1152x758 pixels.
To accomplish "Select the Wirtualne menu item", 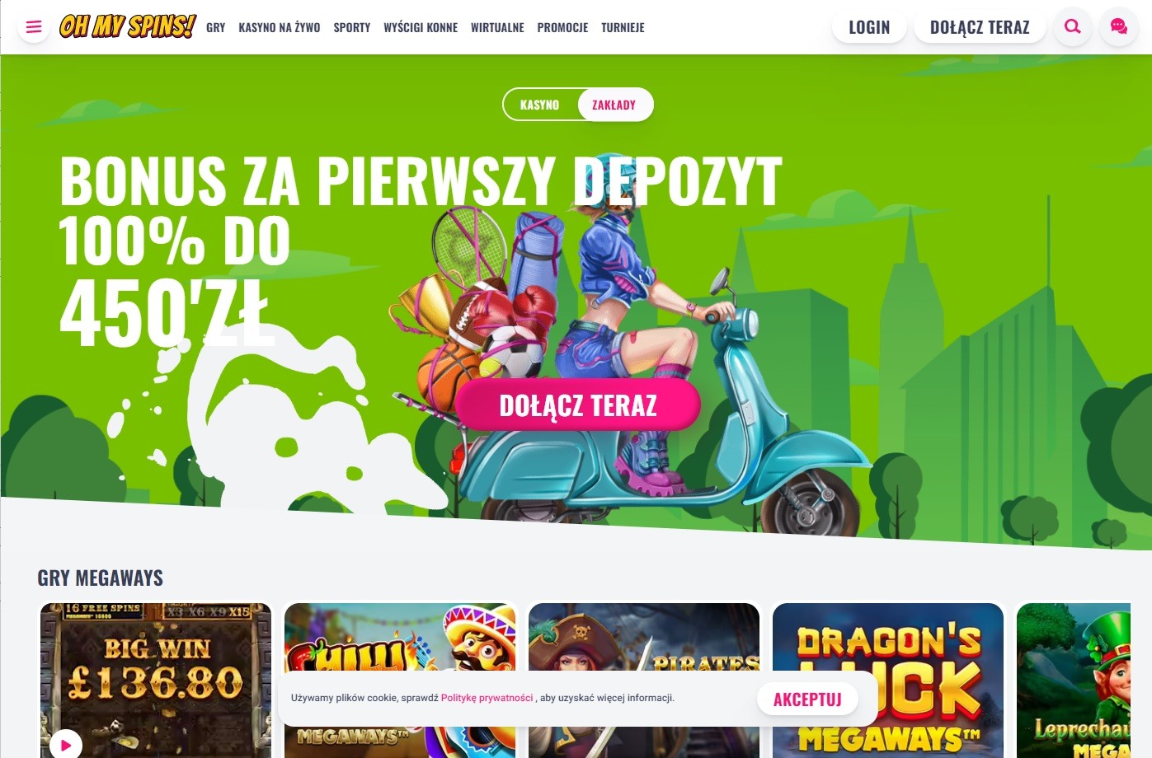I will (x=497, y=27).
